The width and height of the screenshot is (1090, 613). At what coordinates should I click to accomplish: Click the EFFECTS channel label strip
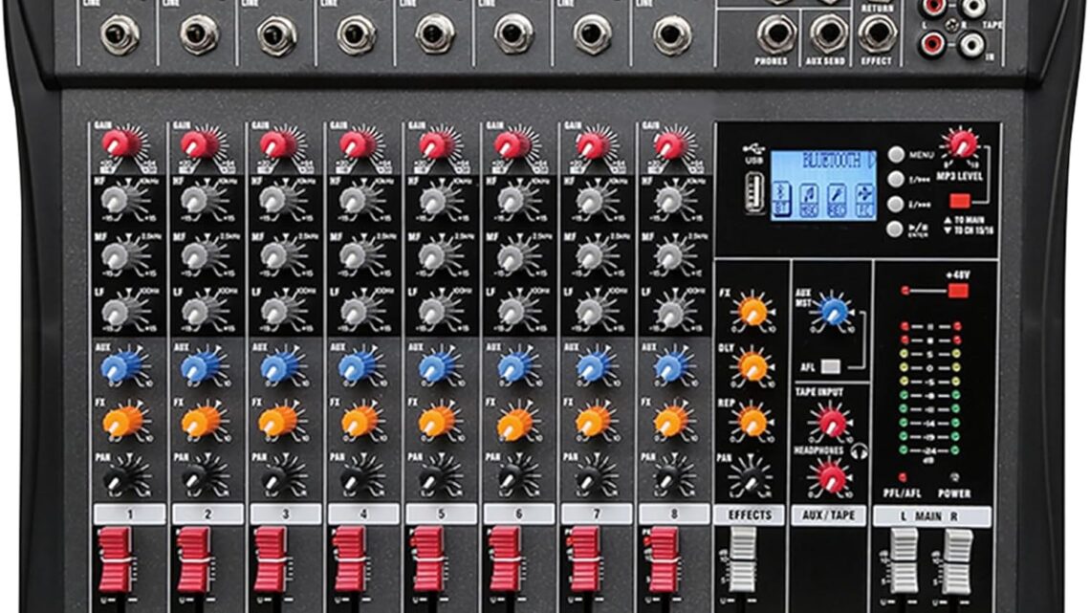pyautogui.click(x=751, y=515)
